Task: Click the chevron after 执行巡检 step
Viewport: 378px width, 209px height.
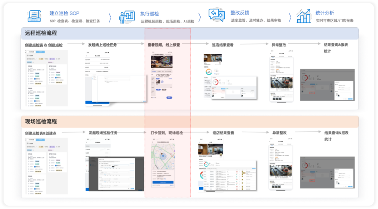Action: click(x=199, y=18)
